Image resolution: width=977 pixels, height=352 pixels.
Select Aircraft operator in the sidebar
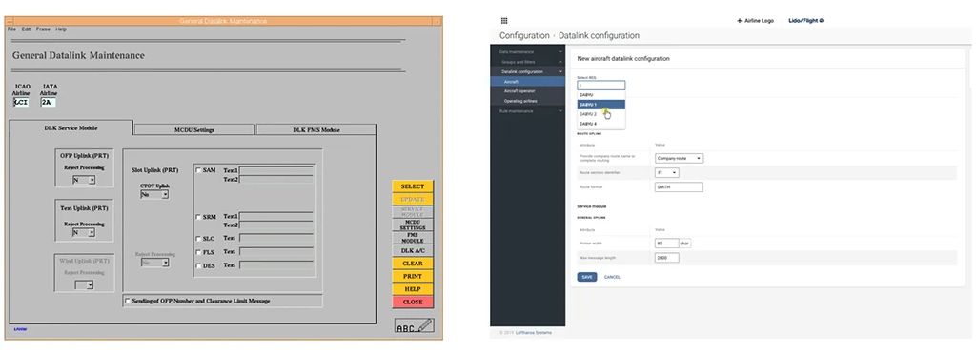click(528, 90)
